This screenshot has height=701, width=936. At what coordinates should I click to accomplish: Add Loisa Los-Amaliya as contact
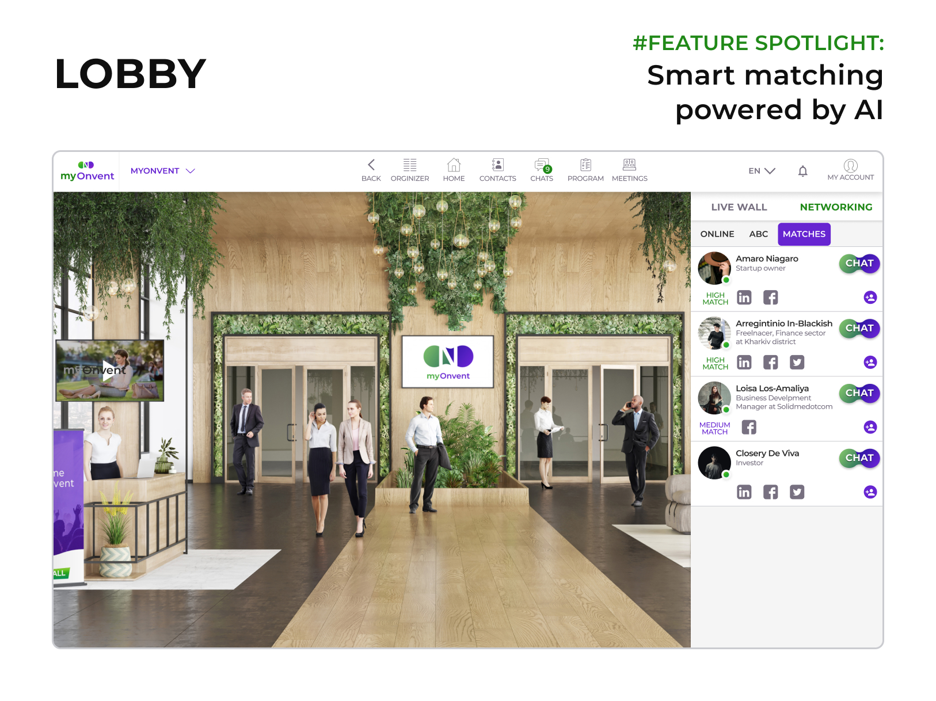pos(870,427)
